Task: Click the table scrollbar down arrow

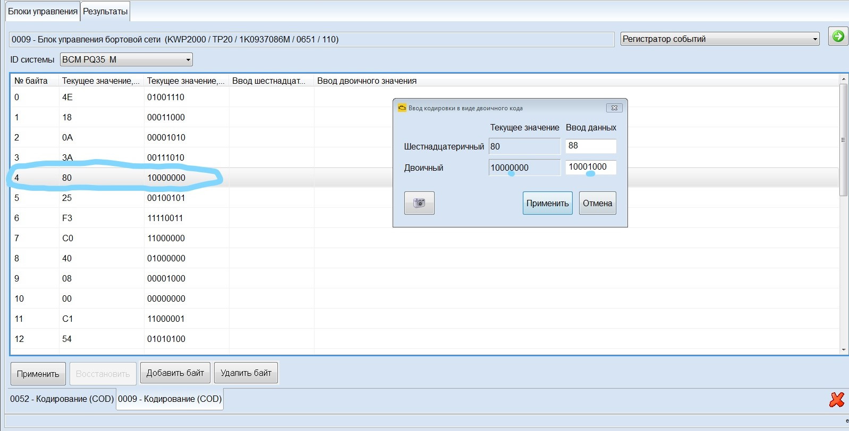Action: coord(843,350)
